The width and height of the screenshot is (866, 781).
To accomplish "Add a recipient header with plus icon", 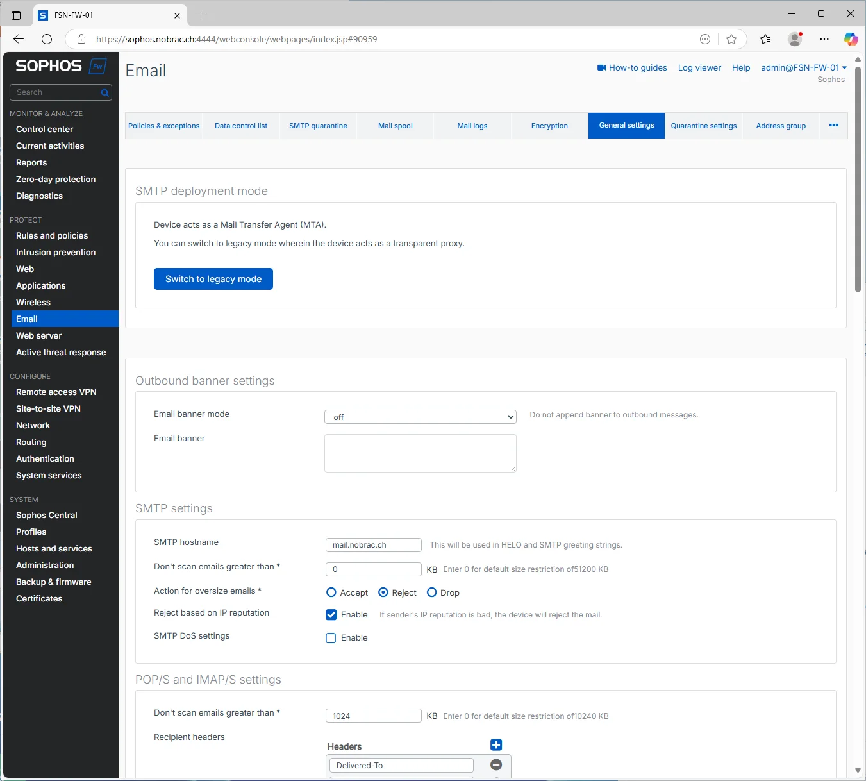I will [x=496, y=744].
